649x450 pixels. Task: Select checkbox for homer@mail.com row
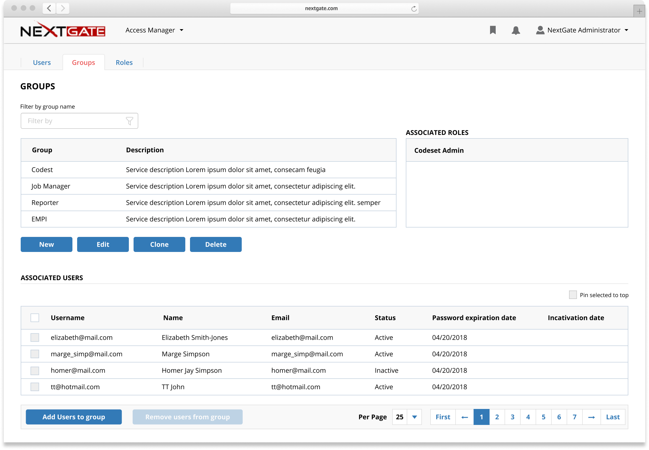(x=35, y=371)
